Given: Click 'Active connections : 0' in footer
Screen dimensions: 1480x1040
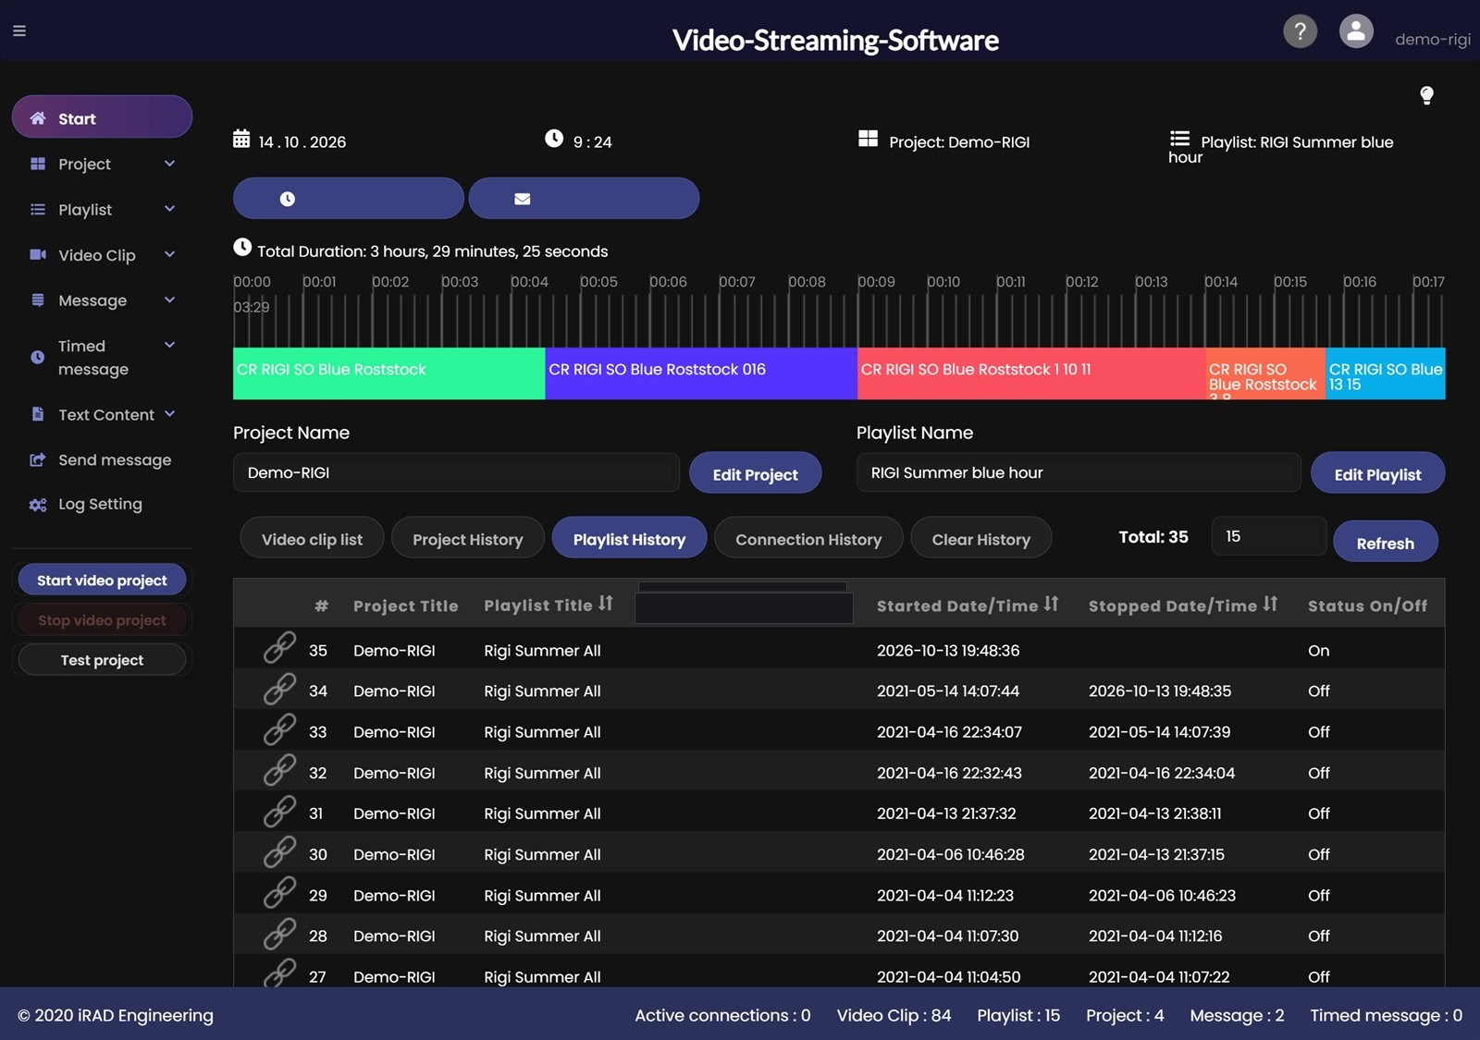Looking at the screenshot, I should tap(722, 1015).
